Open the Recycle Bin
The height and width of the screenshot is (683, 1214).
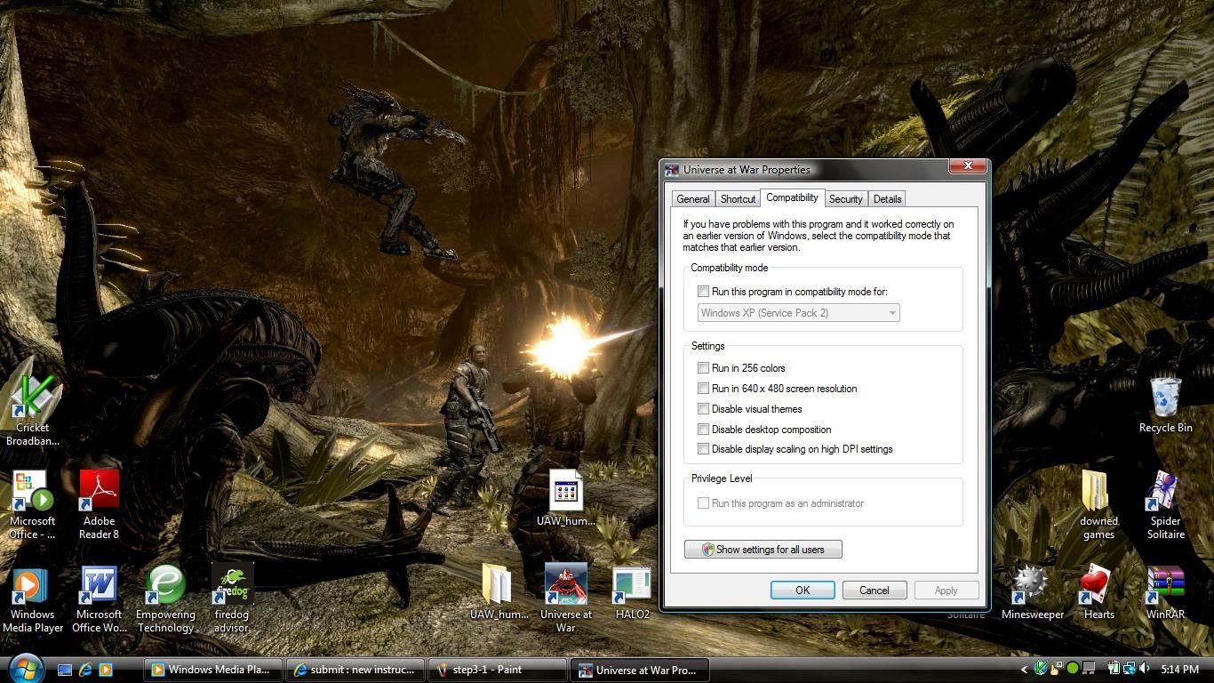(x=1165, y=397)
